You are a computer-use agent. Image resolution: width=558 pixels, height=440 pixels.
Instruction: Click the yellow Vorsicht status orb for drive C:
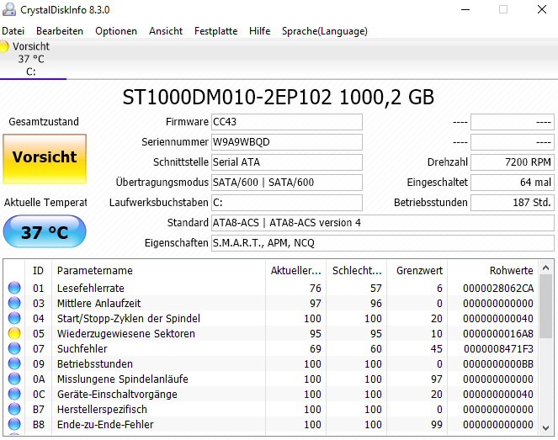(3, 46)
